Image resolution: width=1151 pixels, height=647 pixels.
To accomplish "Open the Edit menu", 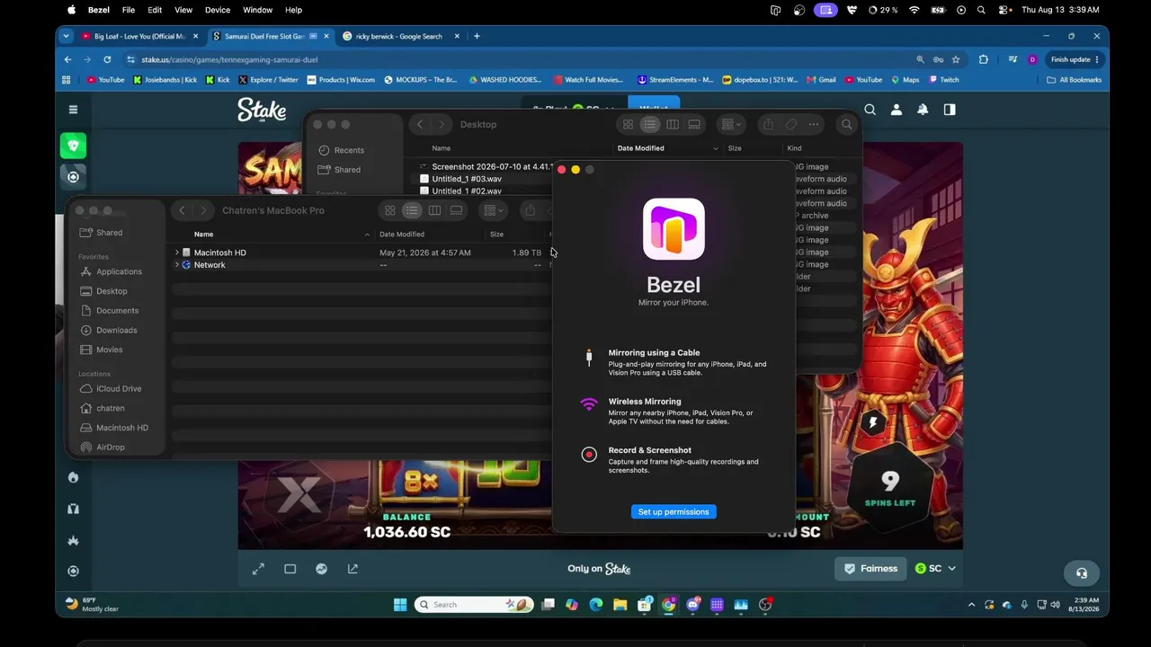I will (x=155, y=10).
